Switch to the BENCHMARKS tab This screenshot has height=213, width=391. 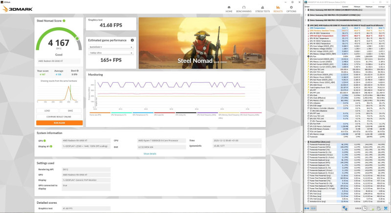click(x=243, y=9)
